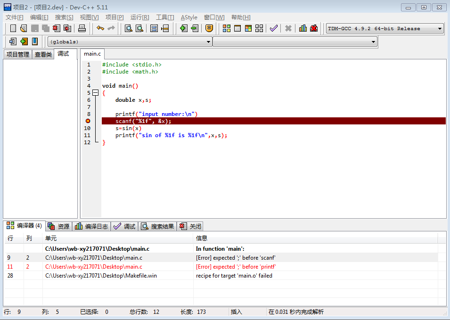Open the 工具[T] menu

(x=165, y=17)
